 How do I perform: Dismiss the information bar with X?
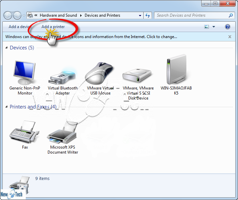tap(230, 37)
